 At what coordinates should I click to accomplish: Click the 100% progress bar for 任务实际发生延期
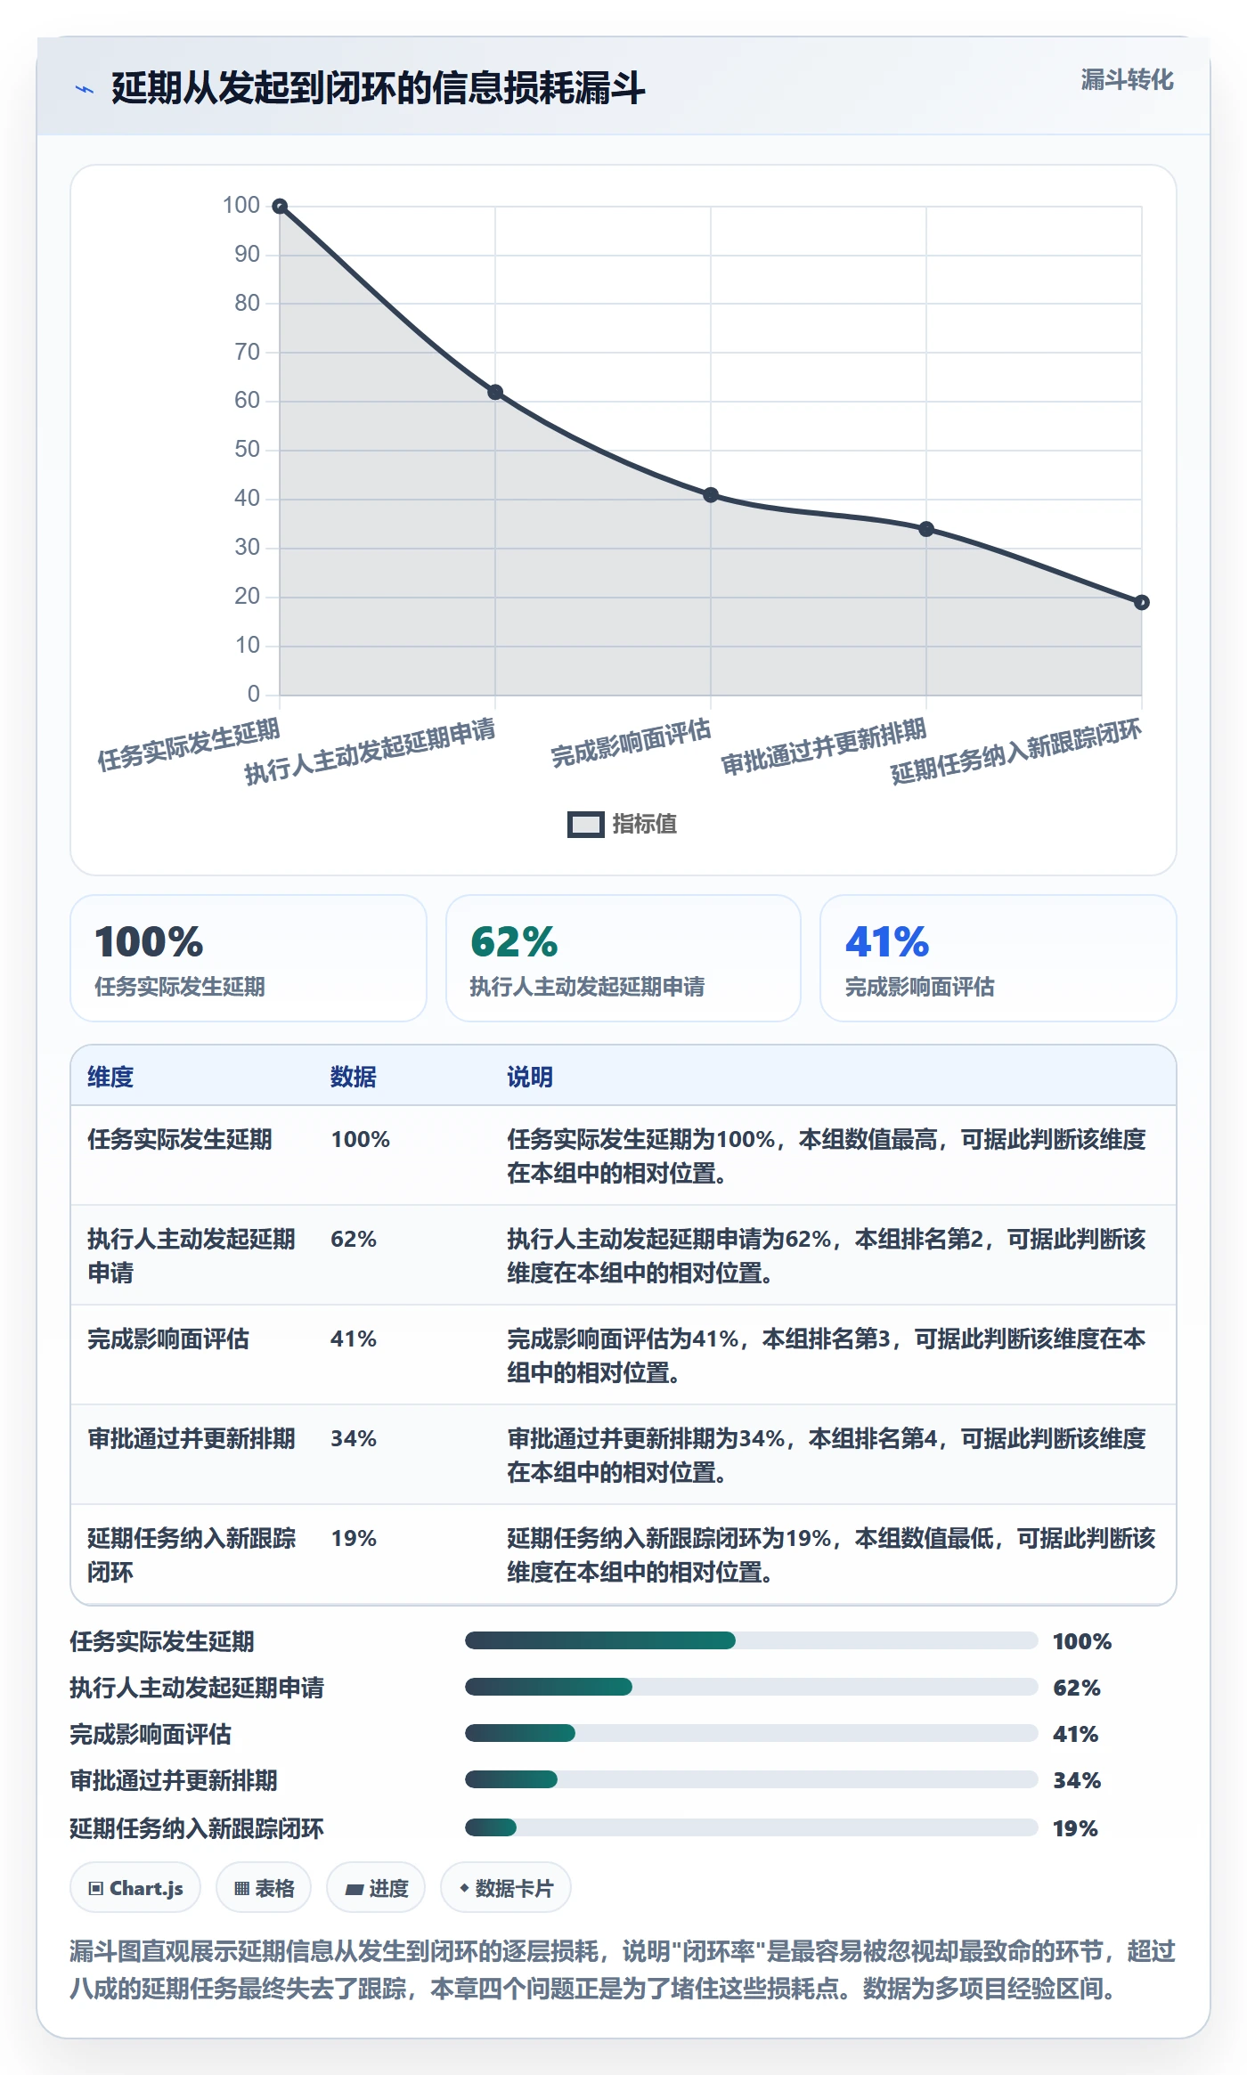(x=752, y=1640)
